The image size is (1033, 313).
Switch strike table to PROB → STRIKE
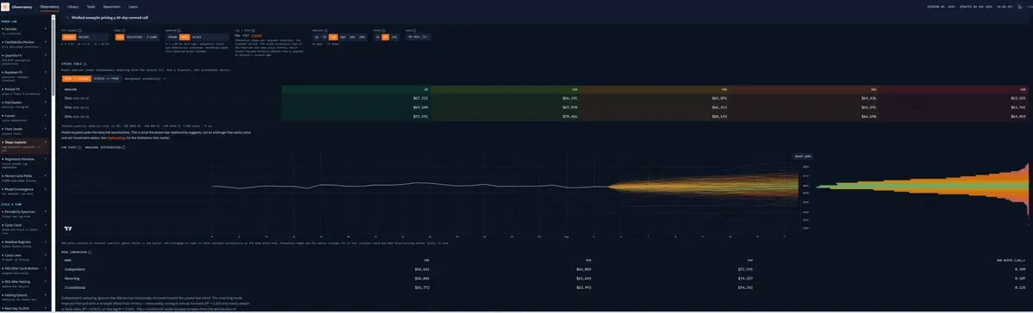tap(77, 78)
